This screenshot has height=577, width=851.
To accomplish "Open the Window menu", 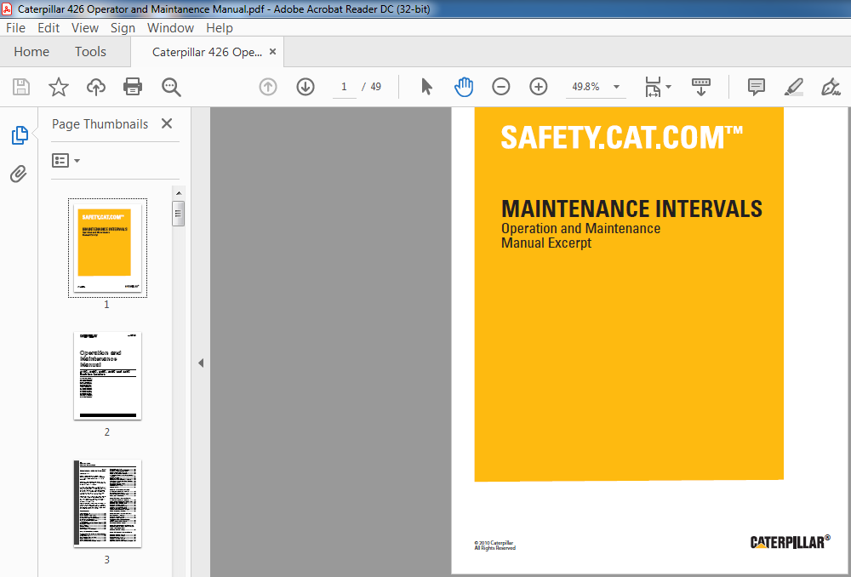I will pos(170,28).
